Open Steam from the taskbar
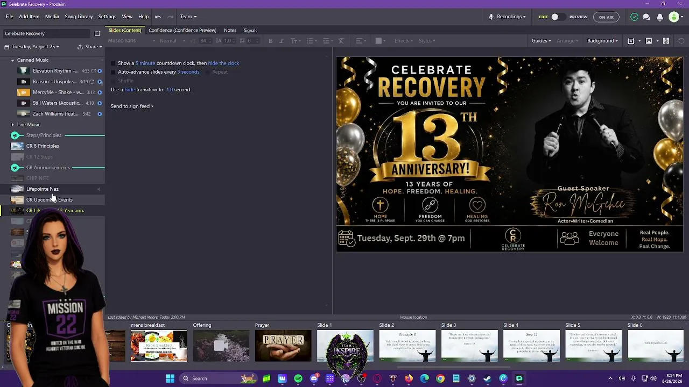689x387 pixels. (x=487, y=378)
